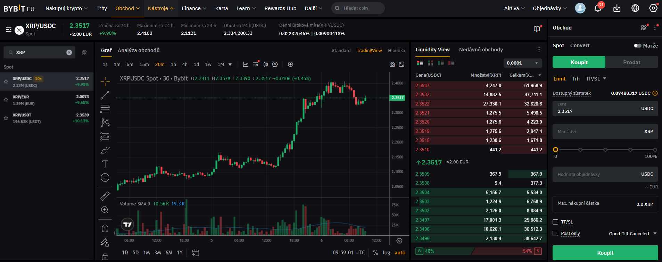Select the text annotation tool
Viewport: 662px width, 262px height.
(x=105, y=164)
